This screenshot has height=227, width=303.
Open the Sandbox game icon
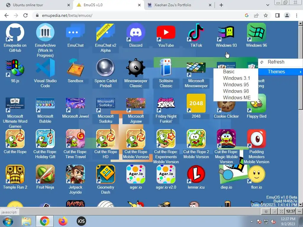click(75, 68)
